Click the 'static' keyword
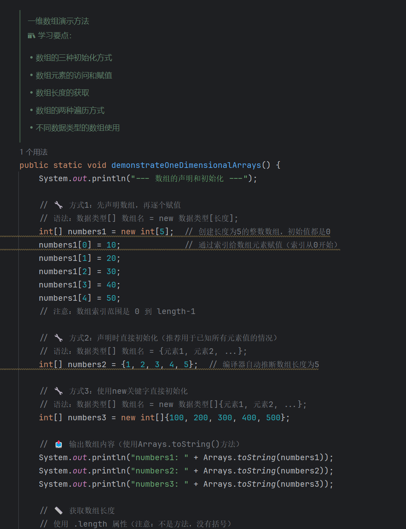This screenshot has width=406, height=529. 68,165
